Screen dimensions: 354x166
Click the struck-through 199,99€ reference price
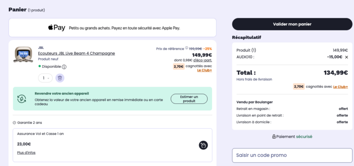[x=196, y=49]
